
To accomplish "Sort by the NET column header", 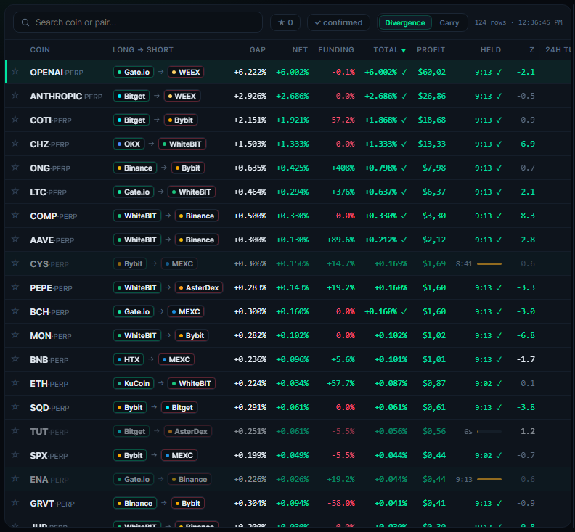I will point(300,50).
